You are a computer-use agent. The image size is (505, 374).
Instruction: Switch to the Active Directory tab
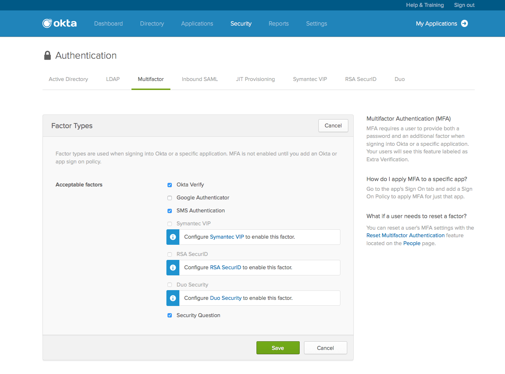coord(68,79)
